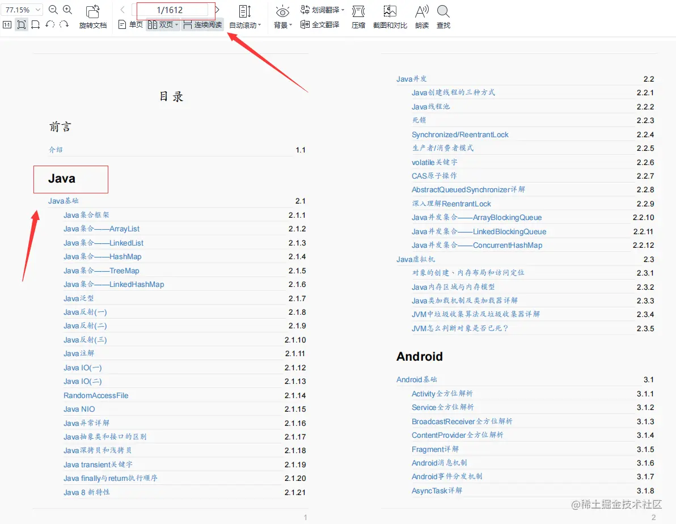
Task: Toggle fit page view icon
Action: point(22,24)
